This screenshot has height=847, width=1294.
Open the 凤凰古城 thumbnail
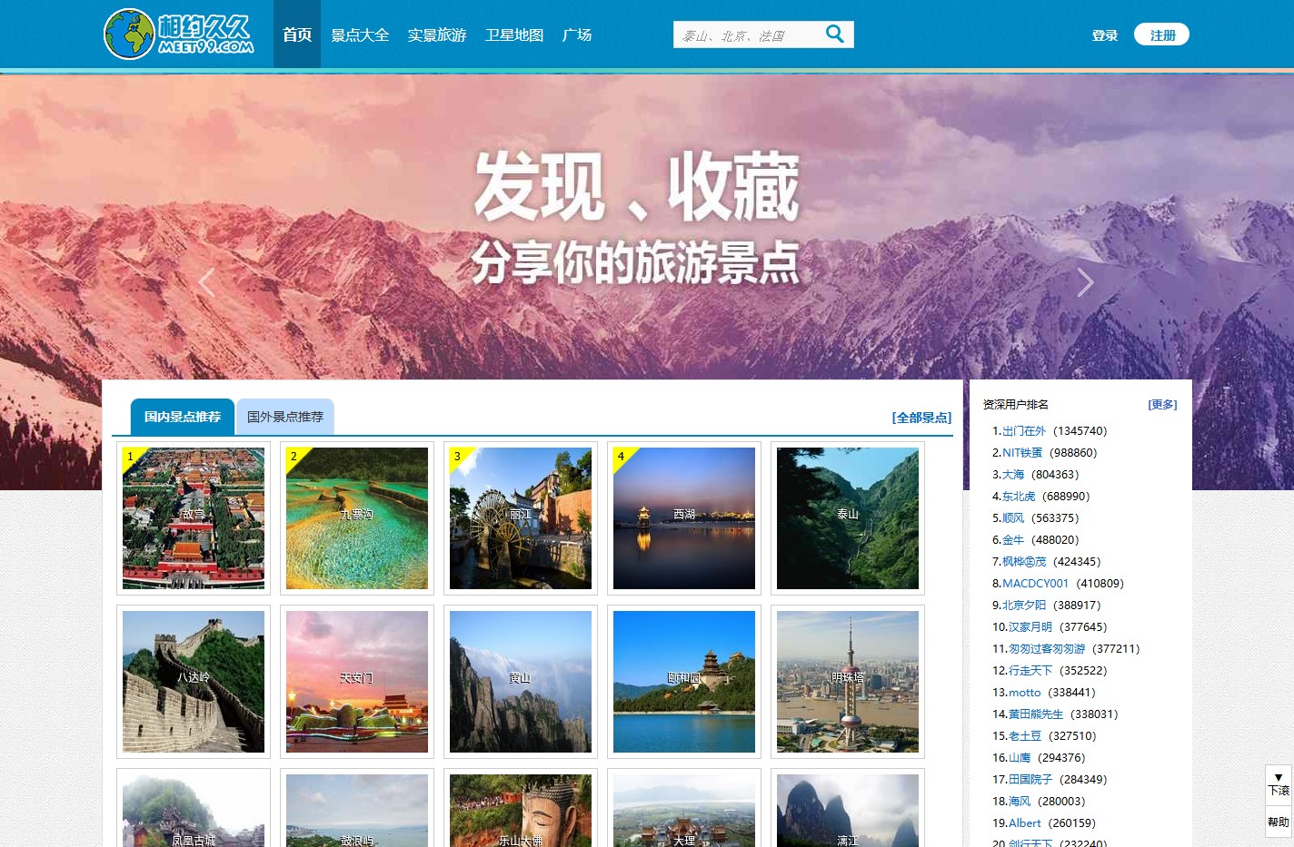(x=194, y=809)
